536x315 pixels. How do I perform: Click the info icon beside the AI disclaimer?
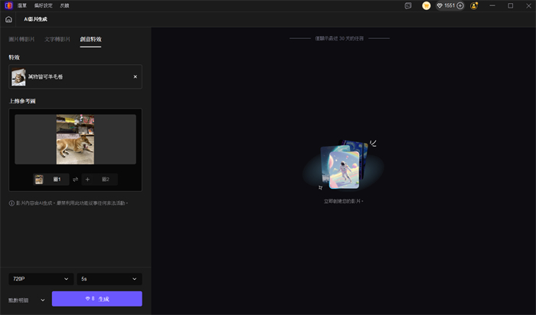click(11, 203)
